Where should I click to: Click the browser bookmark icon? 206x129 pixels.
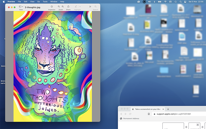pos(149,114)
